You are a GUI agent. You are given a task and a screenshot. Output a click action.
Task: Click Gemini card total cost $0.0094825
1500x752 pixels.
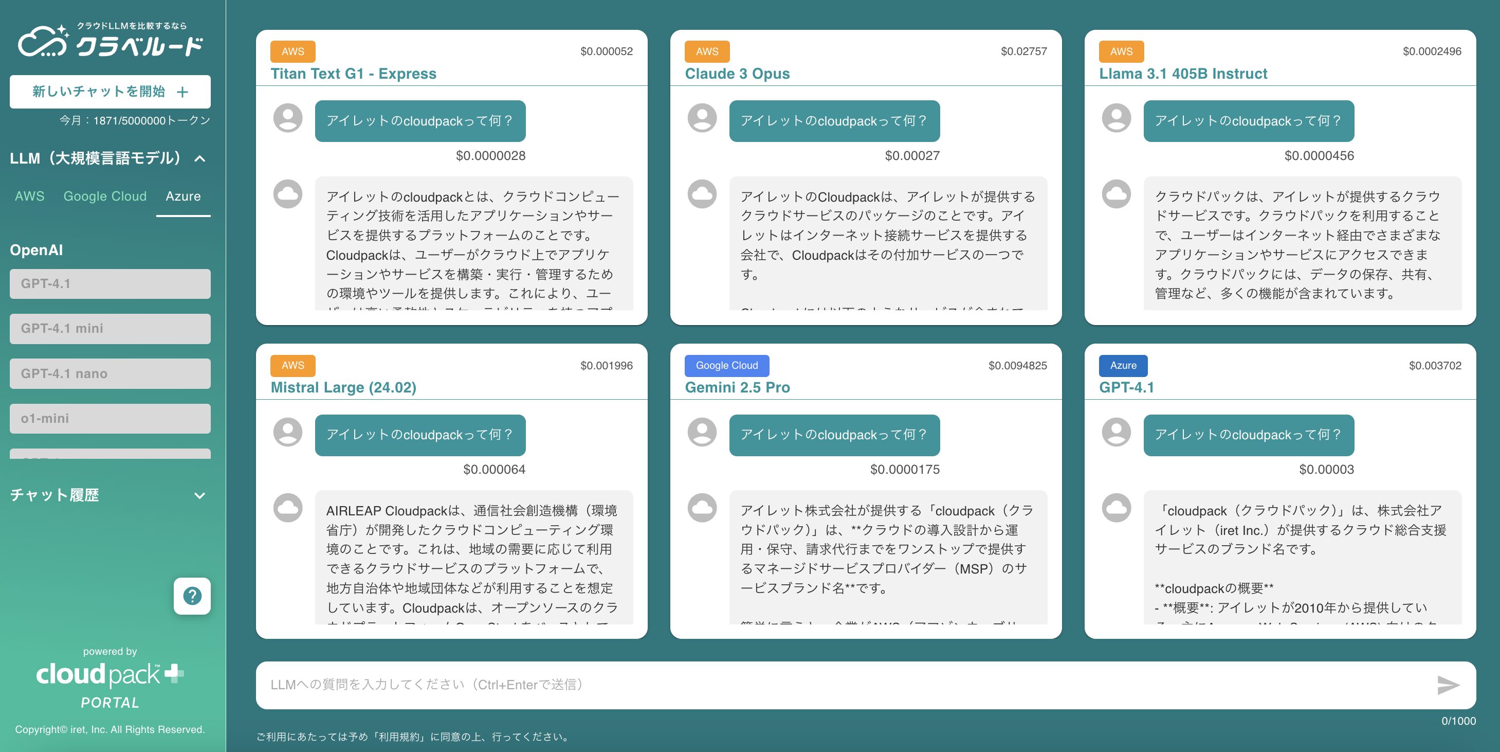coord(1017,365)
